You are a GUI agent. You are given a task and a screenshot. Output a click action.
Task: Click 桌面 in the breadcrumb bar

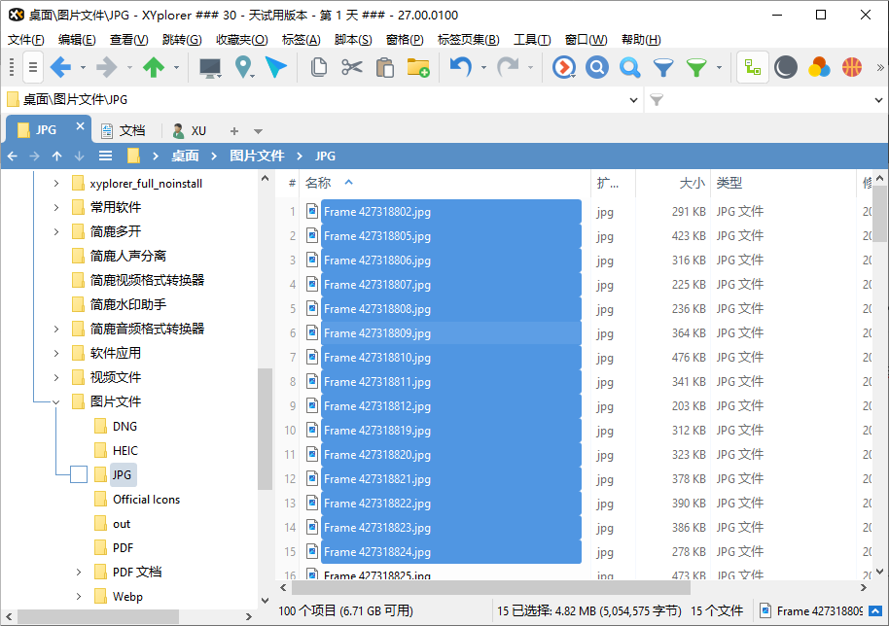pyautogui.click(x=185, y=156)
